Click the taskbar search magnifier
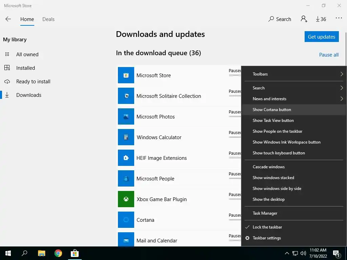Viewport: 347px width, 260px height. coord(24,253)
